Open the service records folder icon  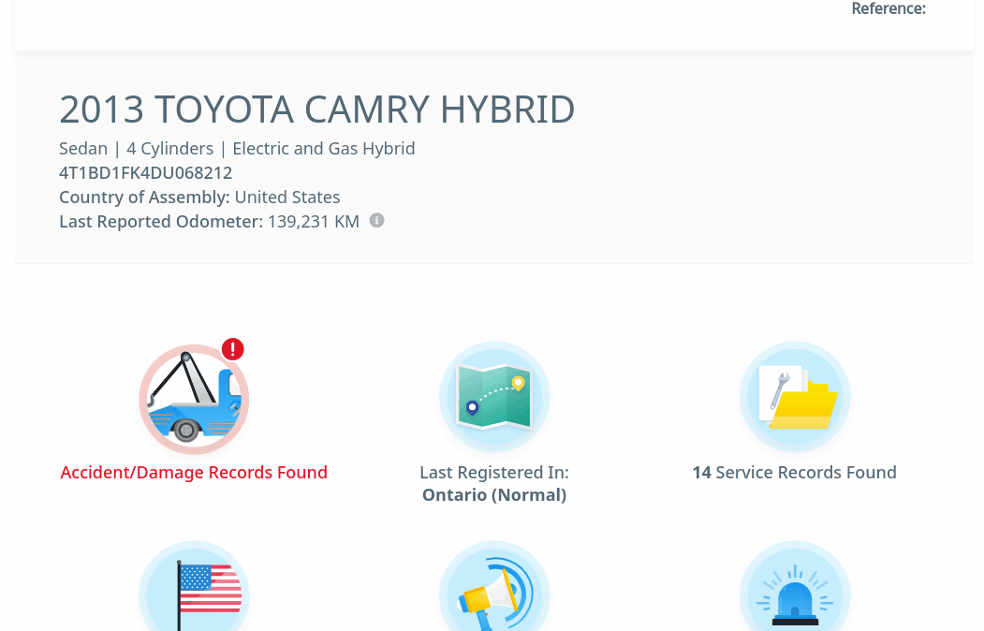(795, 397)
